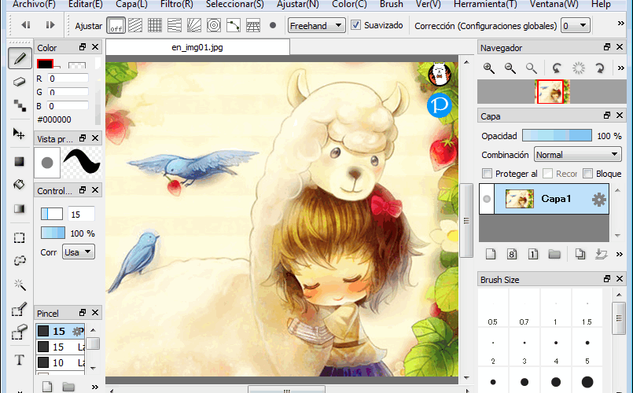Expand Pincel panel overflow chevron
Image resolution: width=633 pixels, height=393 pixels.
(95, 387)
